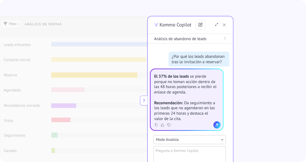Expand the Kommo Copilot panel to fullscreen

click(x=216, y=25)
